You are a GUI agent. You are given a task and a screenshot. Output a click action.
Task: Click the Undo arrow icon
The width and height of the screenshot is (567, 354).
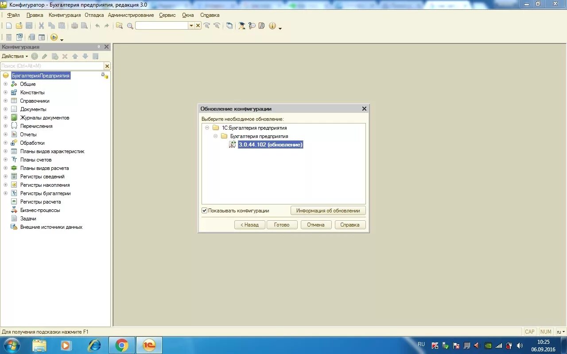tap(97, 26)
